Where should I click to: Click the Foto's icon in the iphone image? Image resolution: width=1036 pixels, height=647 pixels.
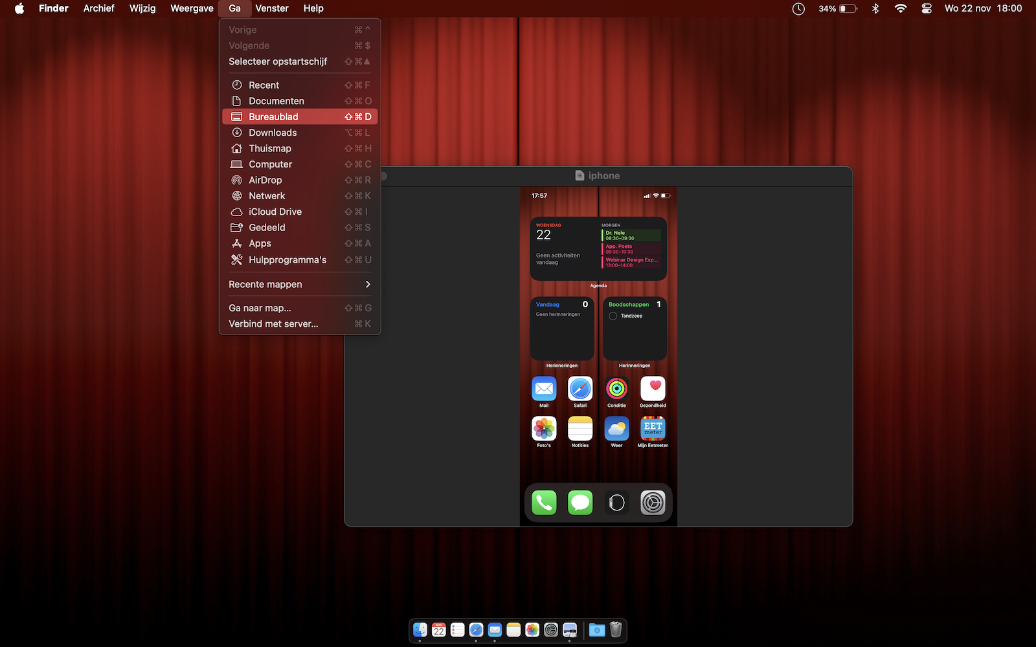tap(544, 428)
